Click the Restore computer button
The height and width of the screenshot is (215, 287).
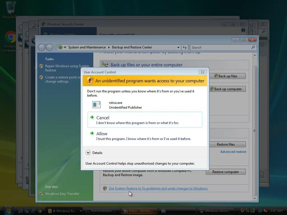click(x=226, y=172)
